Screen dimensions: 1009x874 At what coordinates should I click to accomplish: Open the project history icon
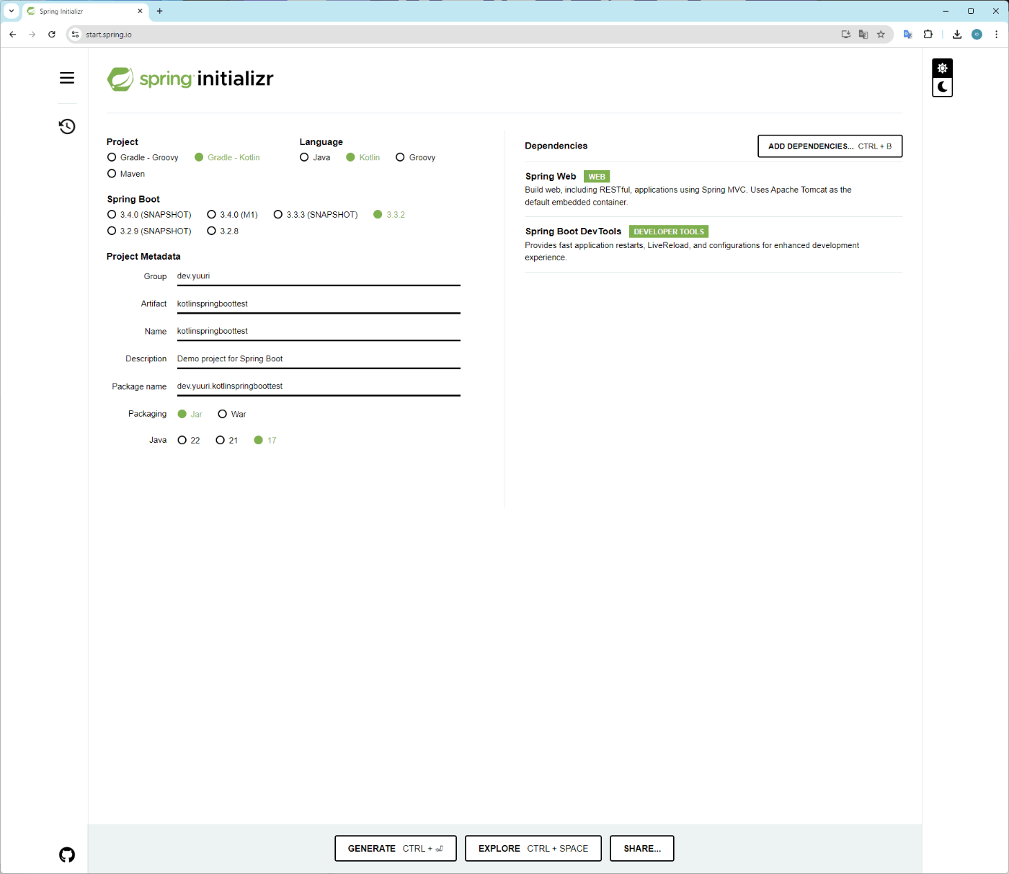(x=67, y=126)
